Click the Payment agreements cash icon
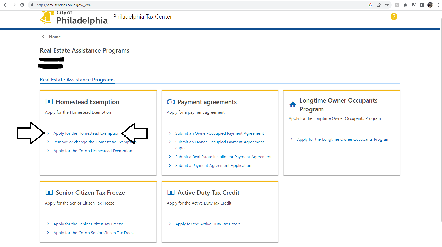442x247 pixels. coord(171,101)
